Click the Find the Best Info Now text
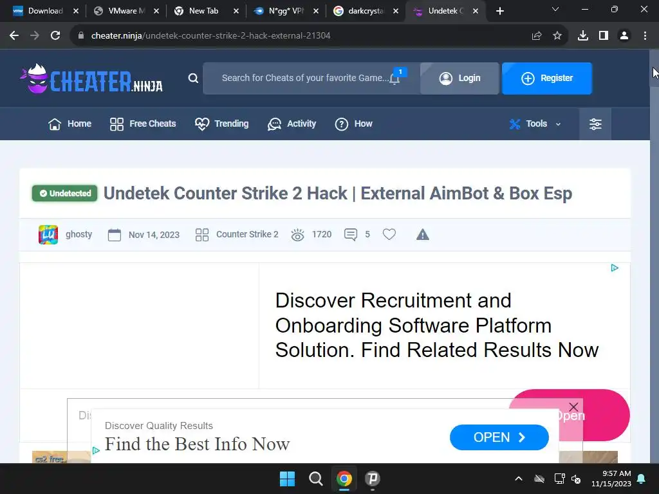Screen dimensions: 659x494 click(197, 444)
